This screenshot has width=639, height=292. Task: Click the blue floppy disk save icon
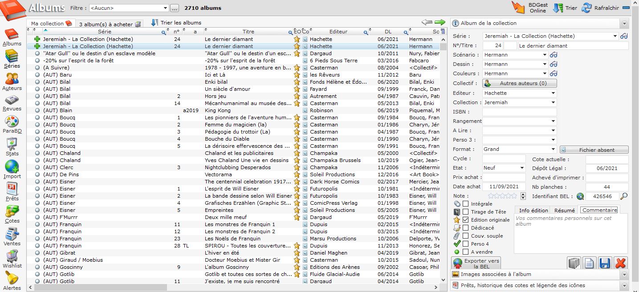click(x=604, y=264)
